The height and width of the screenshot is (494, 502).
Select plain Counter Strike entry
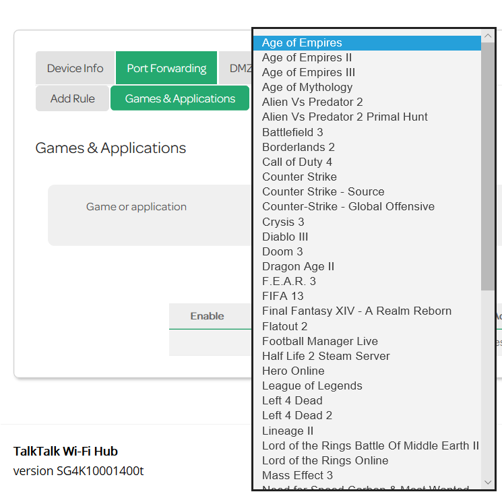pyautogui.click(x=367, y=177)
